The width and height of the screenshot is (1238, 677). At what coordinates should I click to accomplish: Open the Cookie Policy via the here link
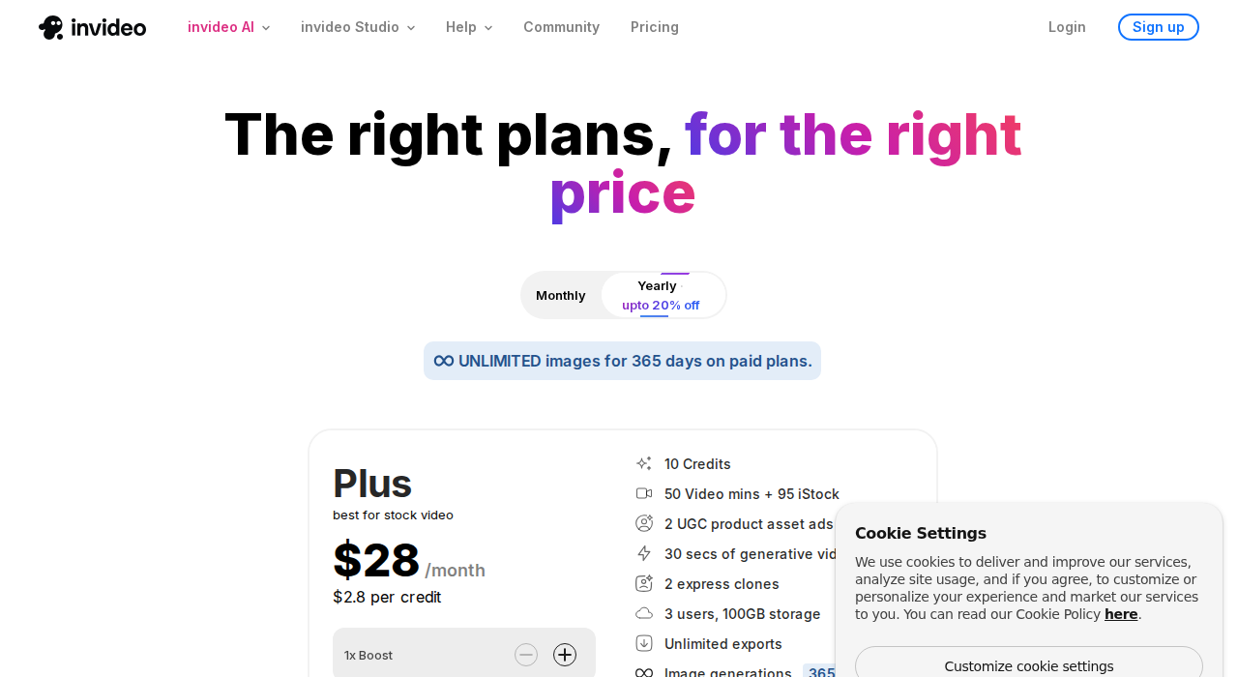1121,613
